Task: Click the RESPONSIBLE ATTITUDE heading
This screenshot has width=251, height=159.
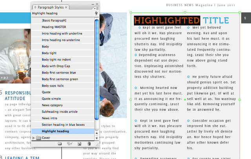Action: click(18, 96)
